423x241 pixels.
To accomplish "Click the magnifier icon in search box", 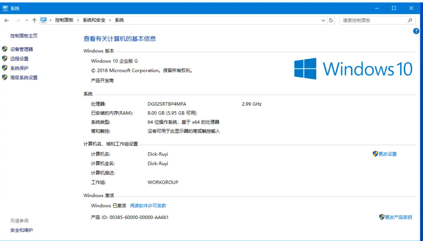I will [x=410, y=20].
